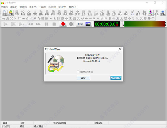Screen dimensions: 167x128
Task: Click the third Play button with dots
Action: point(21,24)
